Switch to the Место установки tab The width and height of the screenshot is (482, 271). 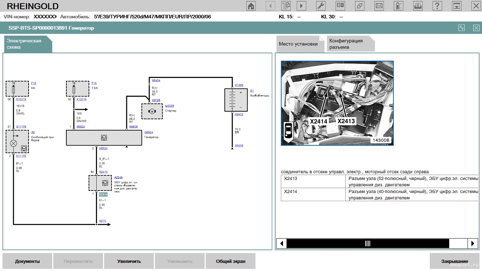pyautogui.click(x=298, y=44)
